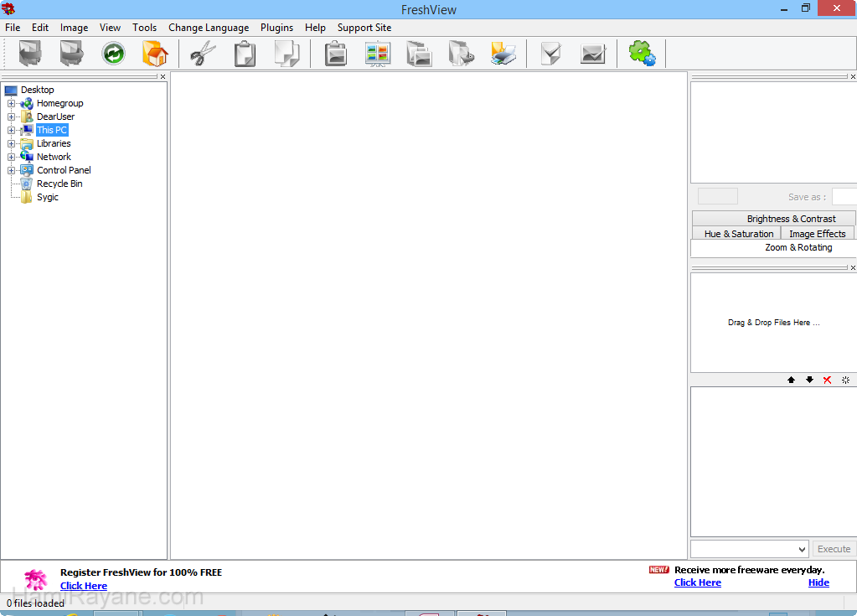Click the clipboard paste icon

coord(245,54)
